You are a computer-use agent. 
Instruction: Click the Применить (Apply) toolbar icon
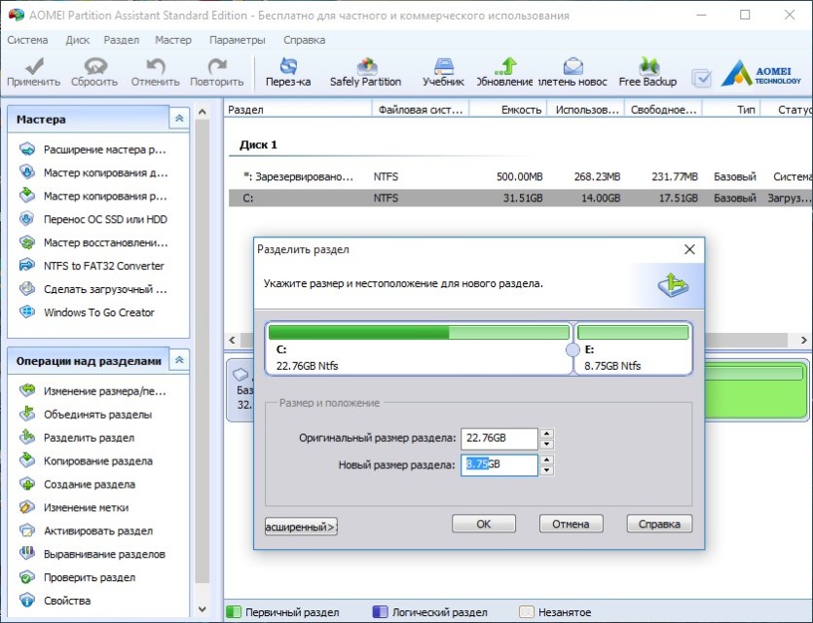click(34, 72)
